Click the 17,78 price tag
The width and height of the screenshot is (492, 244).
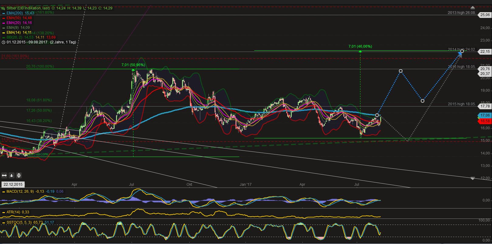(485, 106)
